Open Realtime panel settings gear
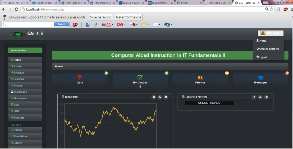Screen dimensions: 293x149 click(154, 97)
